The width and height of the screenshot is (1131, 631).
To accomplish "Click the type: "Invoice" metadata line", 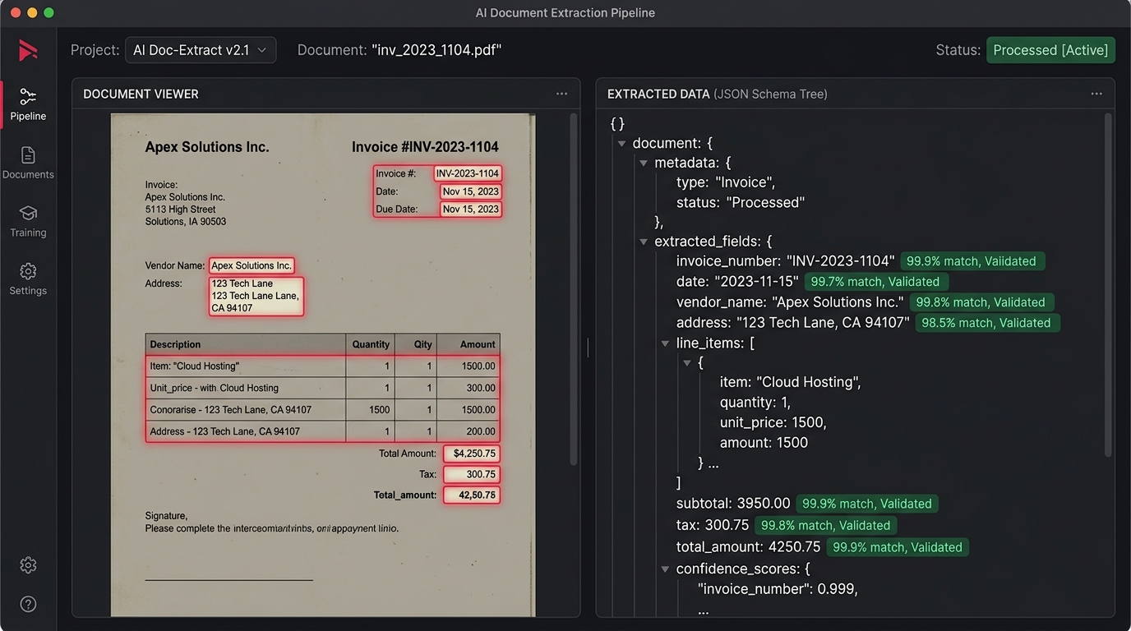I will [726, 182].
